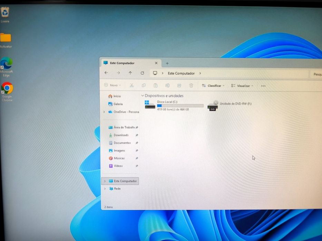Open Área de Trabalho quick access
Image resolution: width=322 pixels, height=241 pixels.
point(121,127)
